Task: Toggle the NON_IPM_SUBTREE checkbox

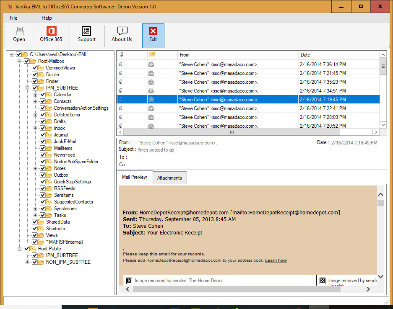Action: coord(34,262)
